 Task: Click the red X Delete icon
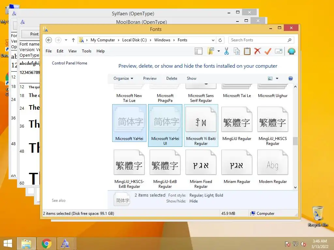(257, 51)
